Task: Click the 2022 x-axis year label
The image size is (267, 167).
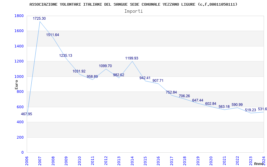Action: (237, 161)
